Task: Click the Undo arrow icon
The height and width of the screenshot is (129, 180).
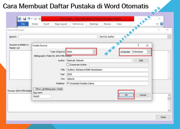Action: tap(29, 19)
